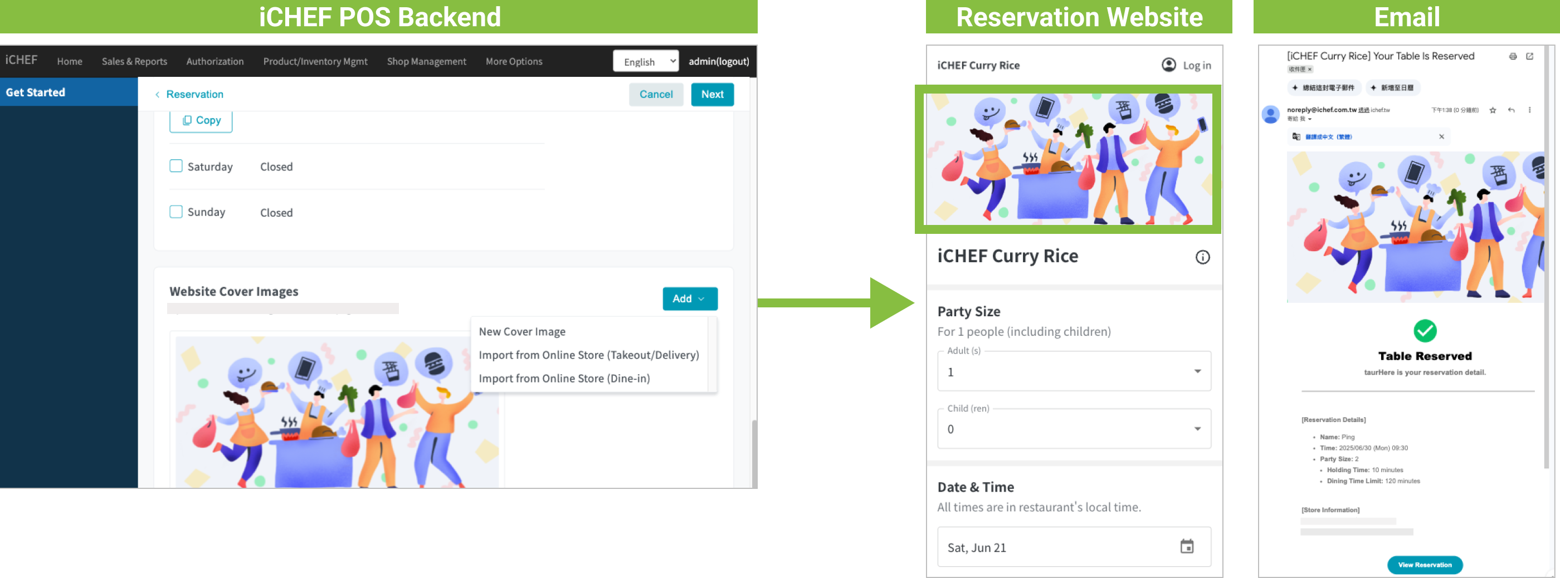Star the noreply@ichef.com.tw email
Image resolution: width=1560 pixels, height=578 pixels.
(1492, 110)
